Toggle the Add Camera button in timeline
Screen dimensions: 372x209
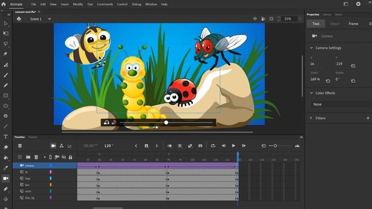(53, 146)
